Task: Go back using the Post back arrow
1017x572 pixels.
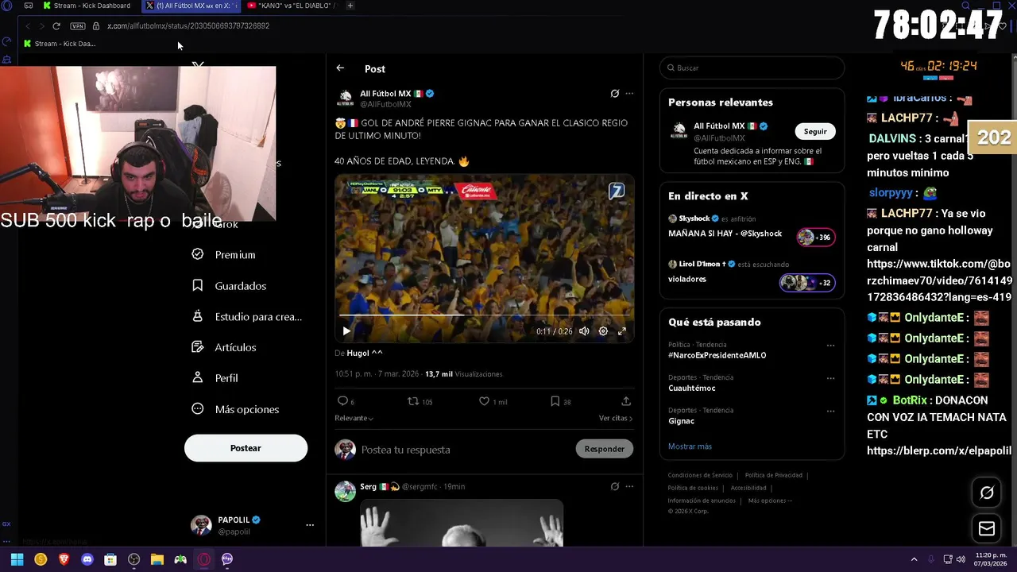Action: [340, 68]
